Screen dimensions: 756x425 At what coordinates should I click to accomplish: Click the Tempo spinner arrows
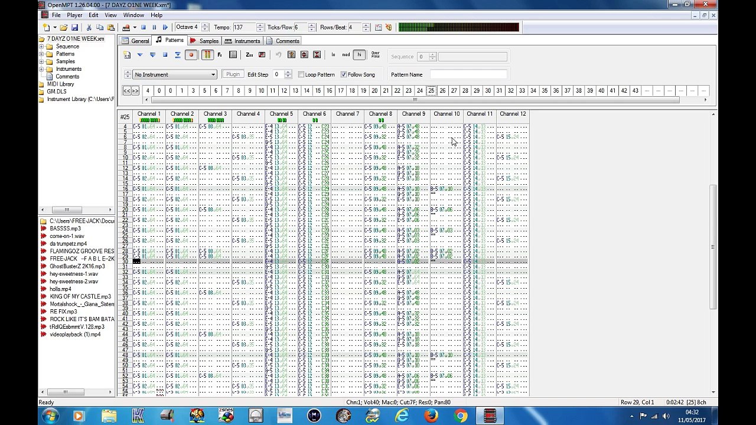click(x=260, y=27)
